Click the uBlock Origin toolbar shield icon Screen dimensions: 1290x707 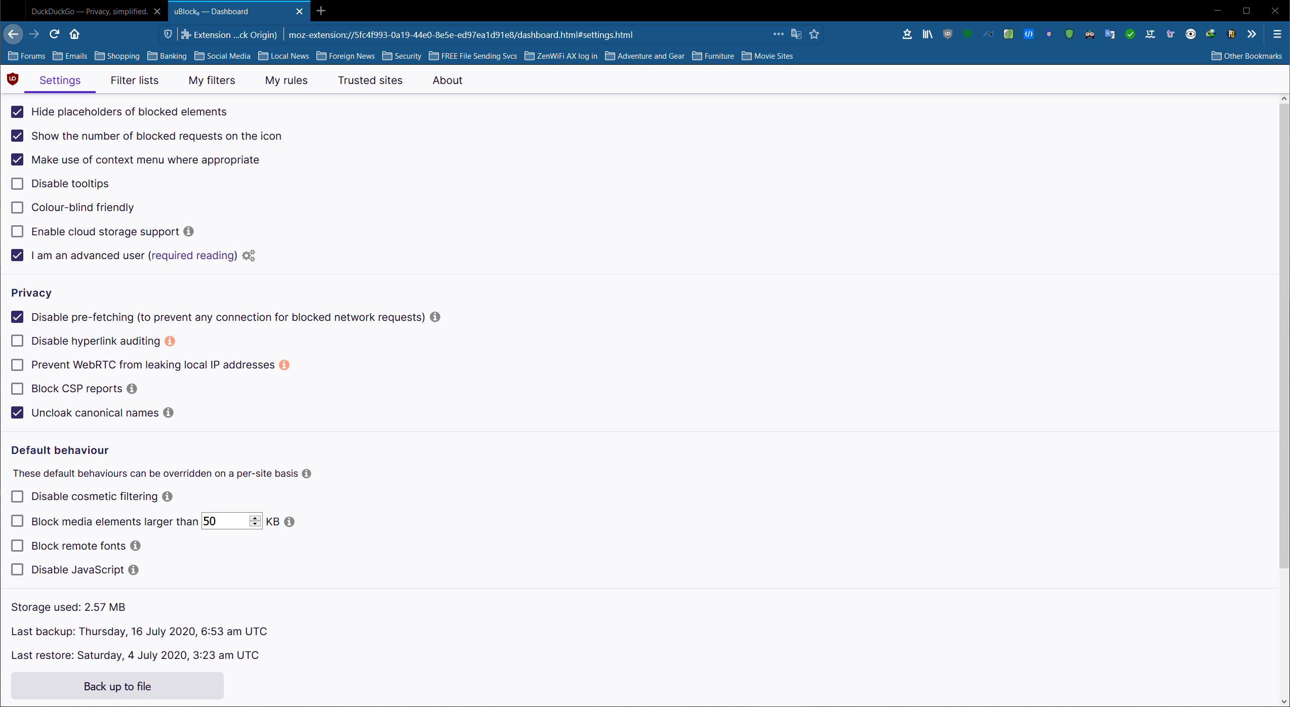(x=947, y=34)
